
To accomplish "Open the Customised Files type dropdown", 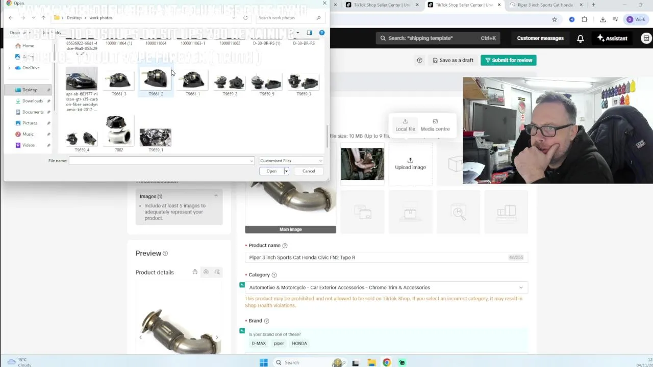I will point(291,161).
